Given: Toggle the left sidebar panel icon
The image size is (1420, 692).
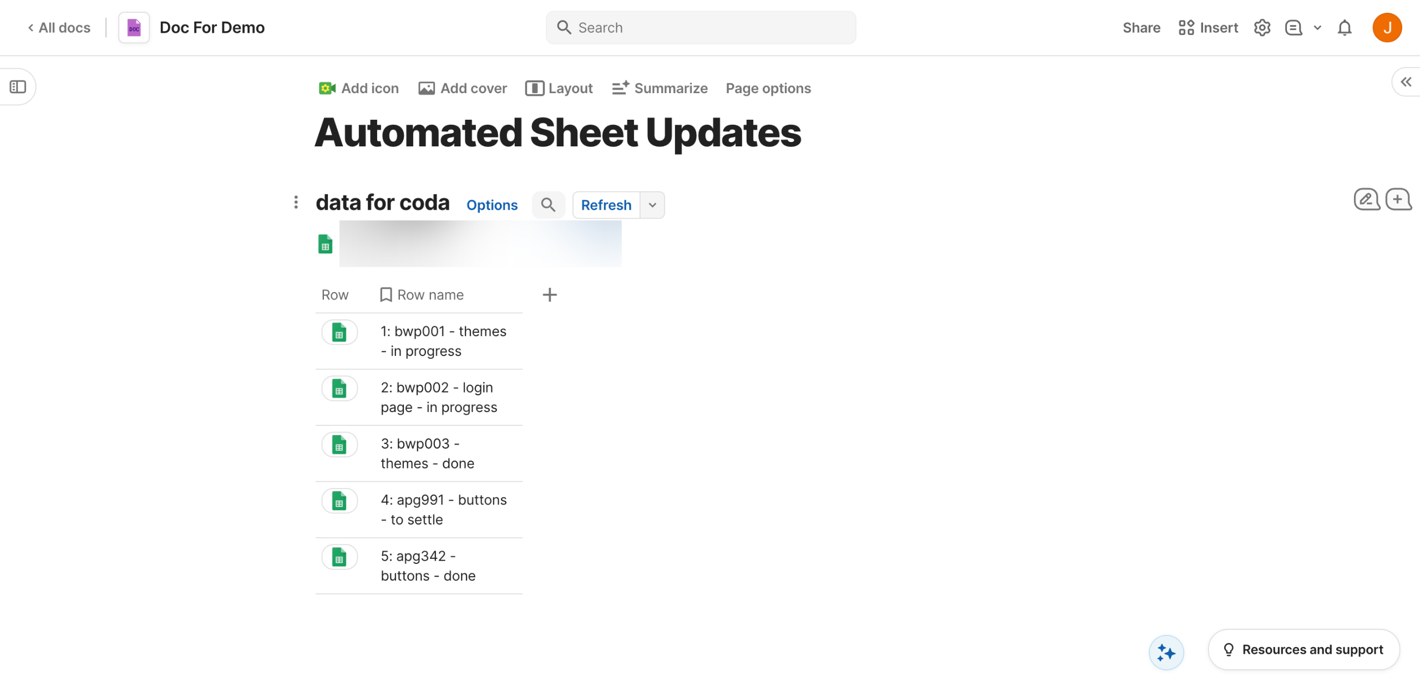Looking at the screenshot, I should [18, 86].
